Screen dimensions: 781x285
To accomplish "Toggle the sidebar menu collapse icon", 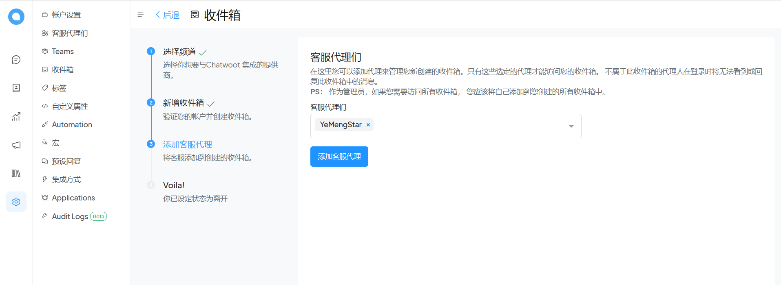I will click(141, 15).
